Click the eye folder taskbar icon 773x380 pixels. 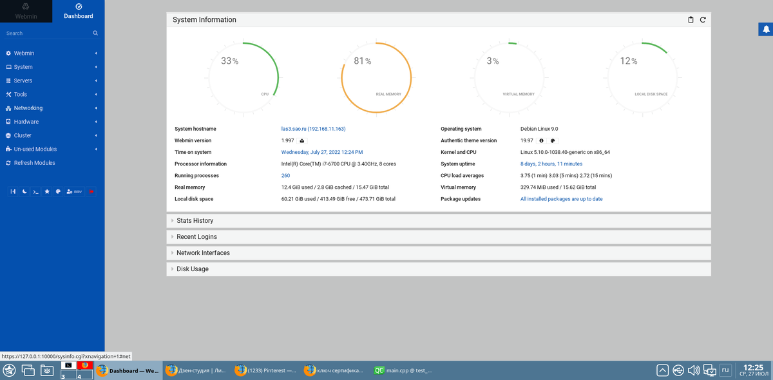tap(47, 370)
